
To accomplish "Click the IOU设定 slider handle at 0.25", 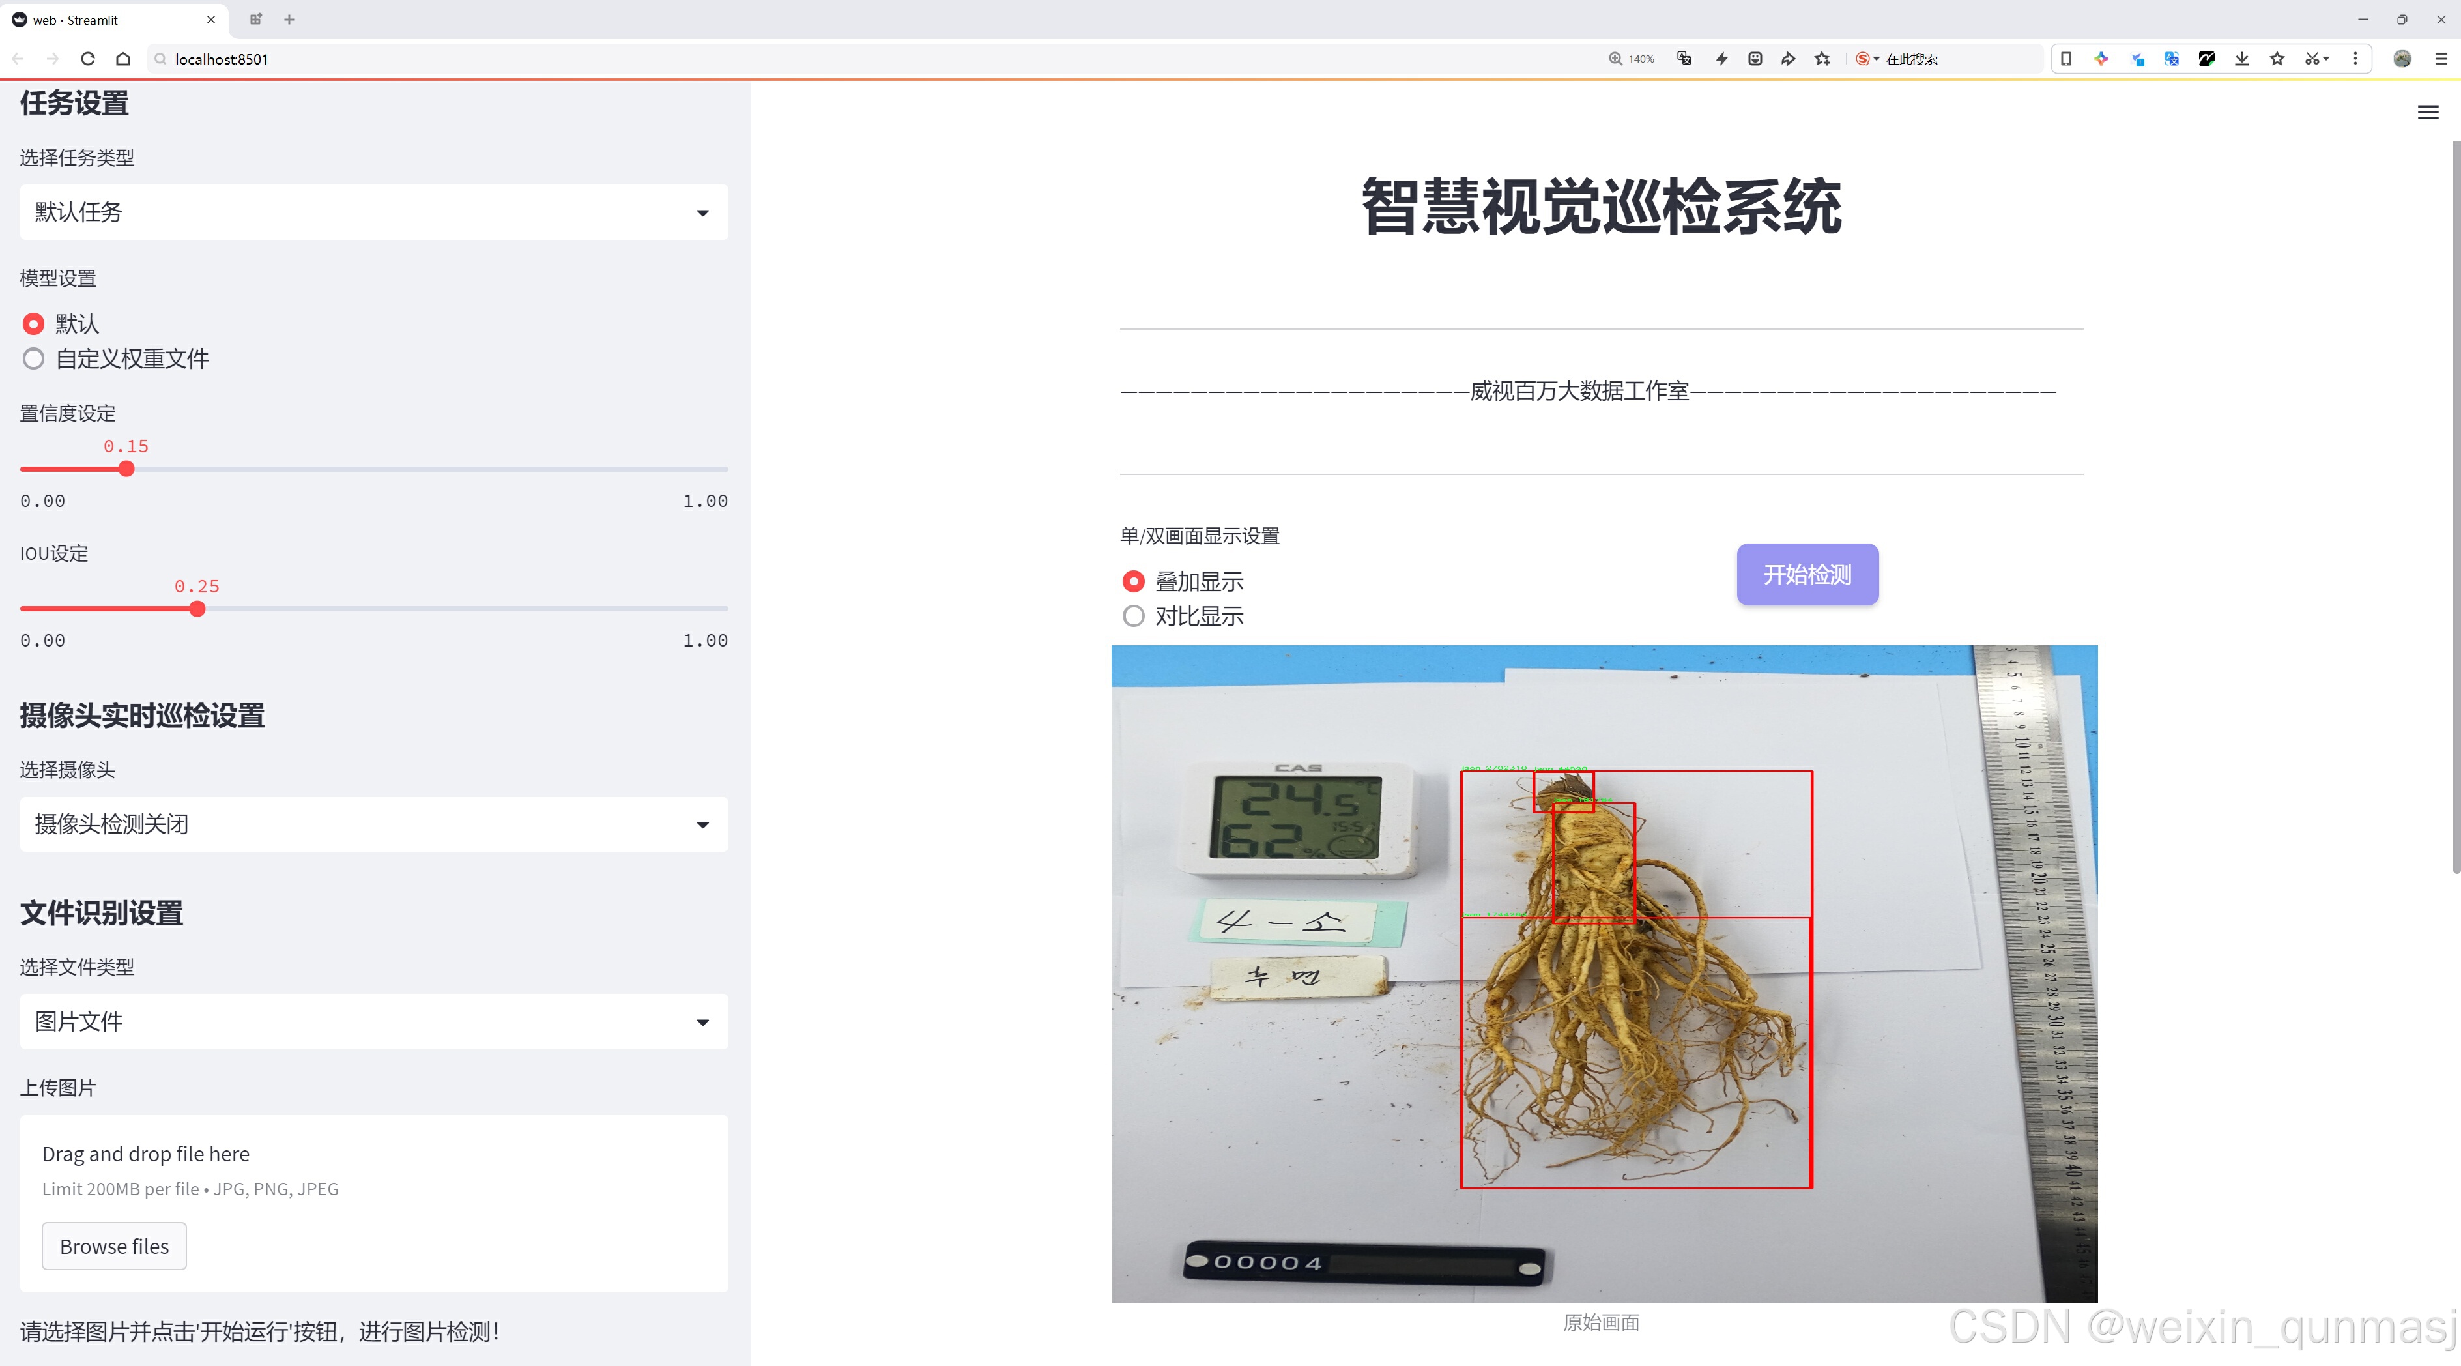I will pos(198,609).
